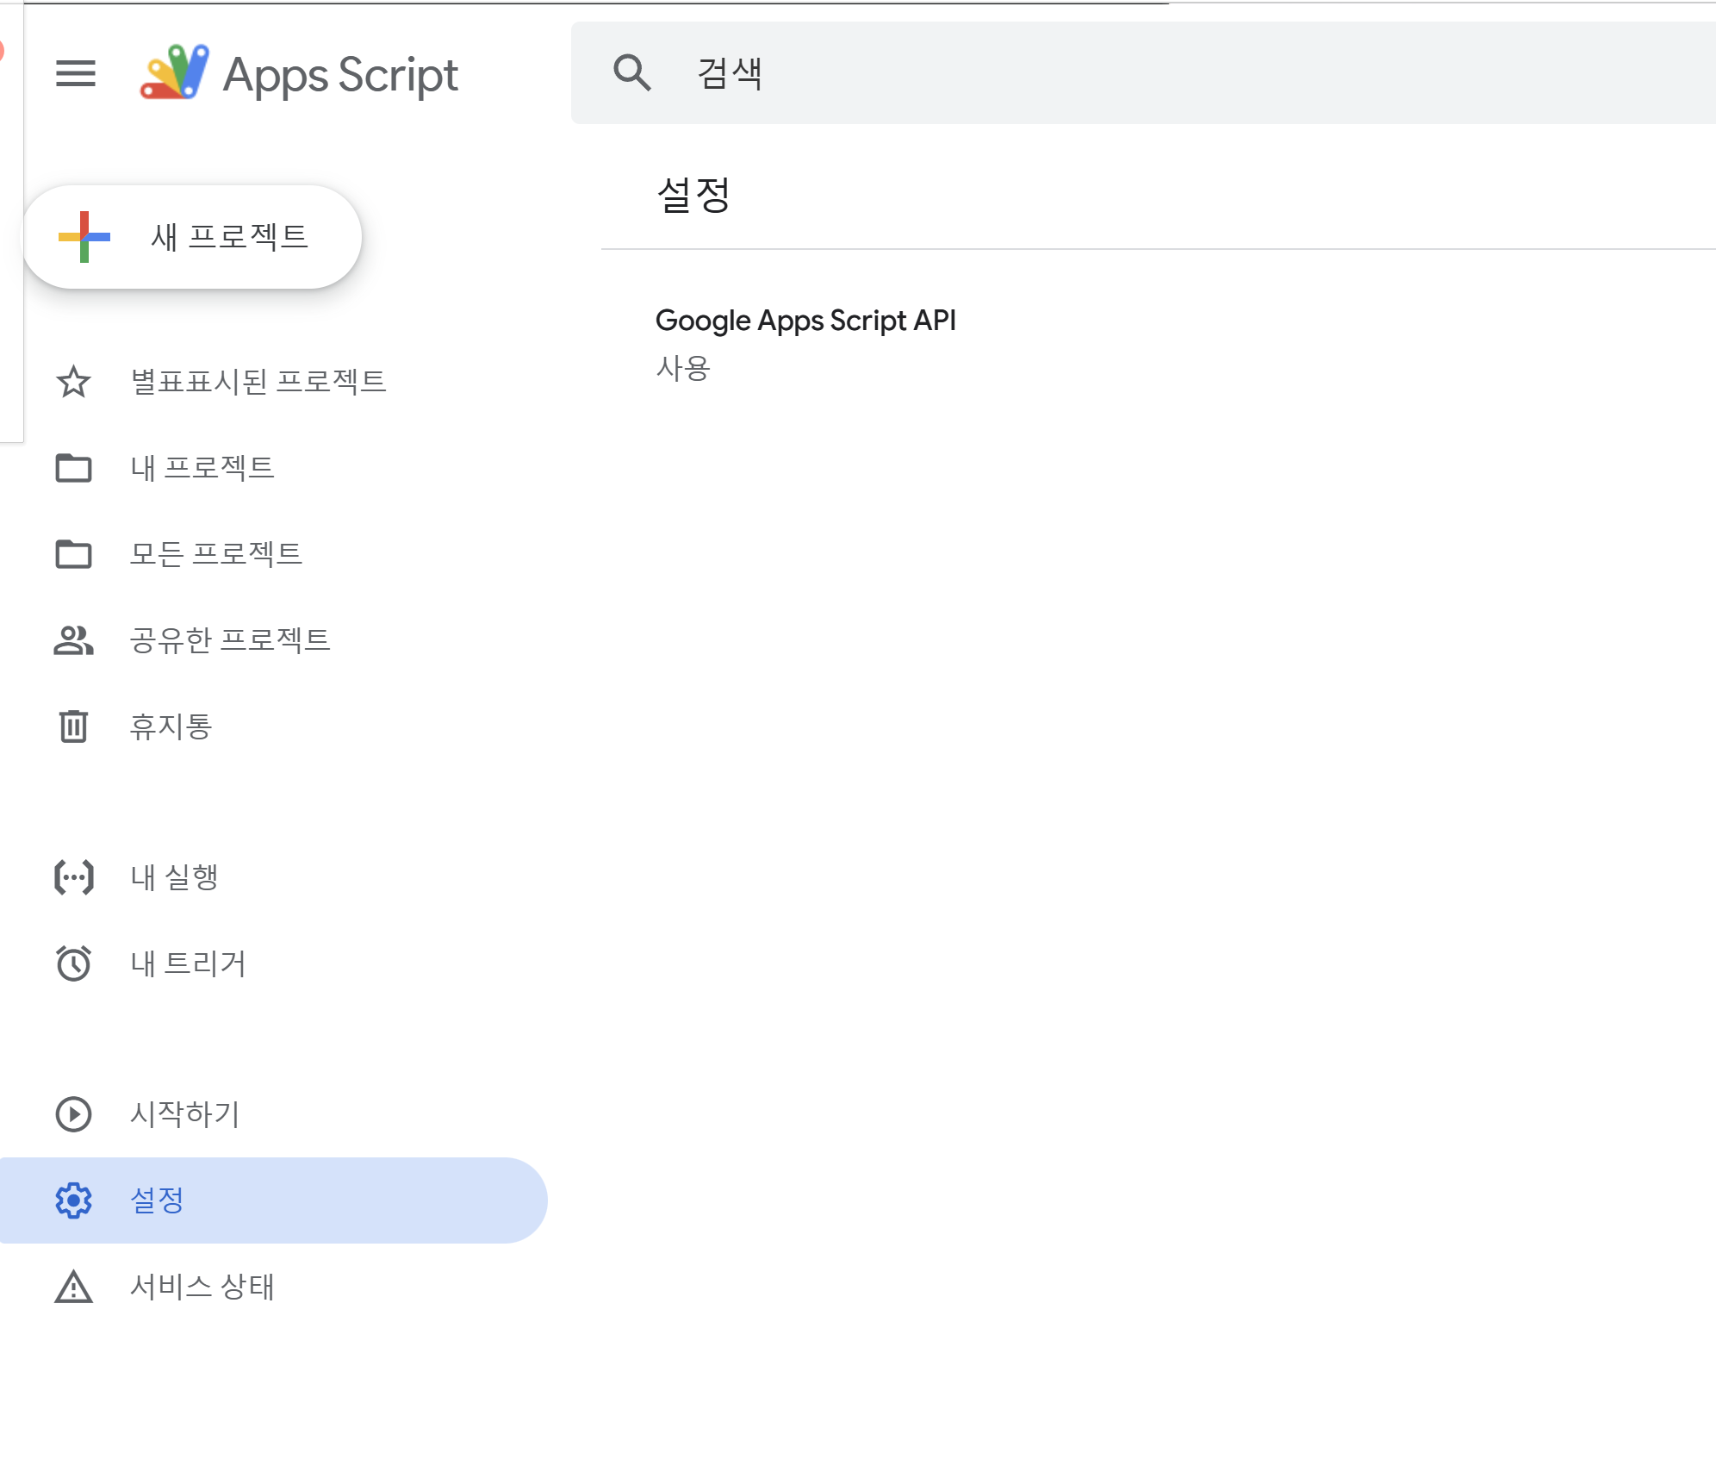Open 공유한 프로젝트 list
The height and width of the screenshot is (1484, 1716).
230,640
